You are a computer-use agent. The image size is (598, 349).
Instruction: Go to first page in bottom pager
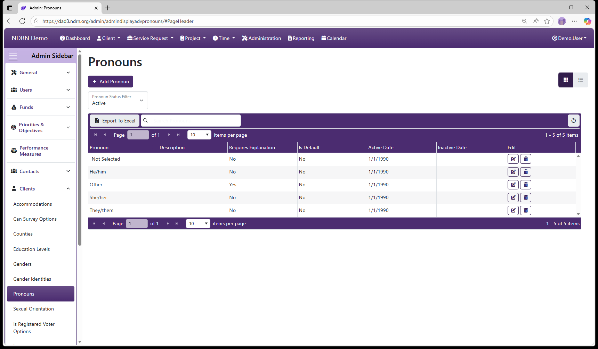point(94,223)
